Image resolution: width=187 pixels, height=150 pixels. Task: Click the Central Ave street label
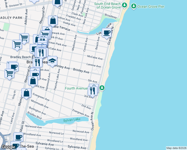click(85, 45)
